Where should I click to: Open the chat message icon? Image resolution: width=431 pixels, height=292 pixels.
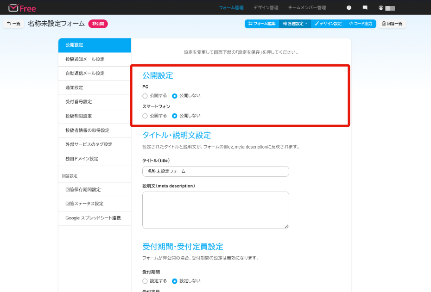[365, 8]
